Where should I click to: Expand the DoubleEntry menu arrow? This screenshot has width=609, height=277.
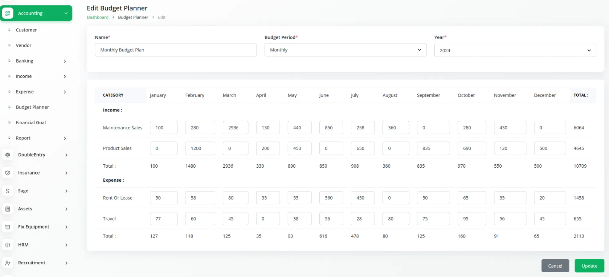pos(66,155)
